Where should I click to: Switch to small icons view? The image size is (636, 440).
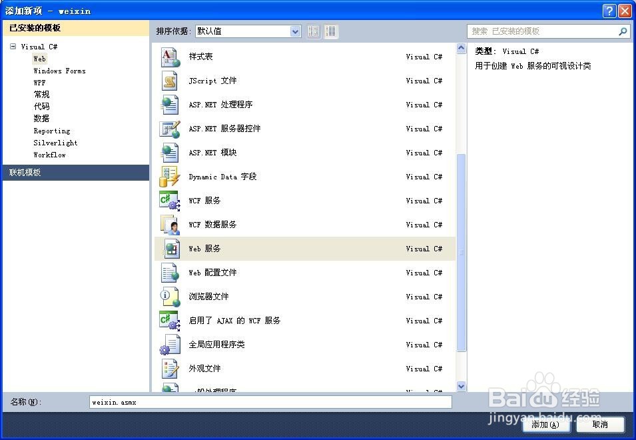(x=314, y=31)
